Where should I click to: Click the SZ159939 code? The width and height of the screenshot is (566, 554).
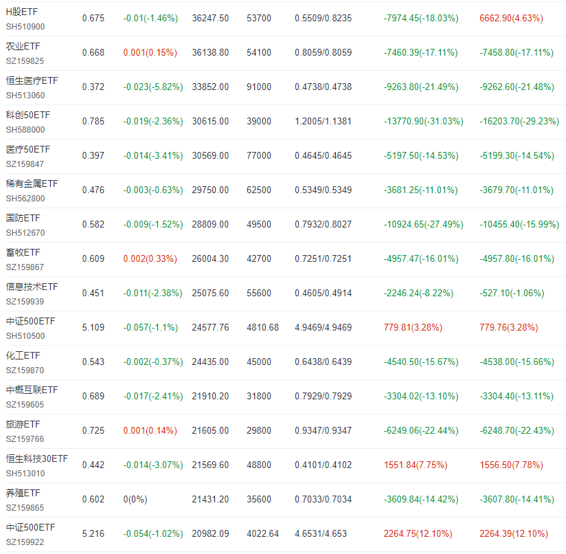[25, 302]
